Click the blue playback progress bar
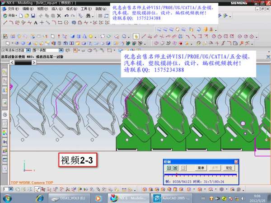271x203 pixels. [x=200, y=175]
